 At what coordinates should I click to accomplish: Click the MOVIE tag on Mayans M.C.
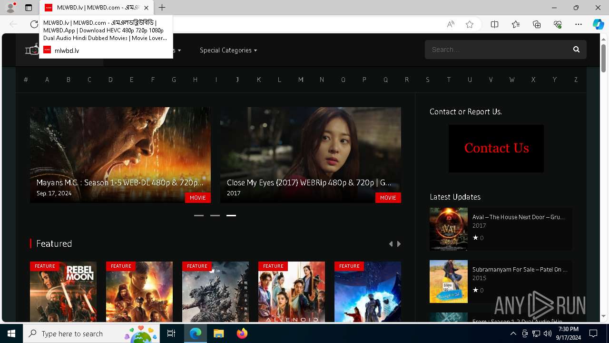pos(198,198)
